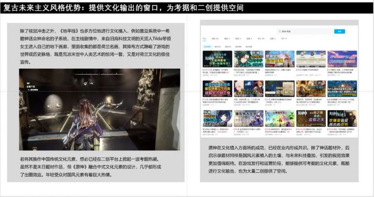
Task: Open the 提瓦特古文字 video thumbnail
Action: tap(249, 118)
